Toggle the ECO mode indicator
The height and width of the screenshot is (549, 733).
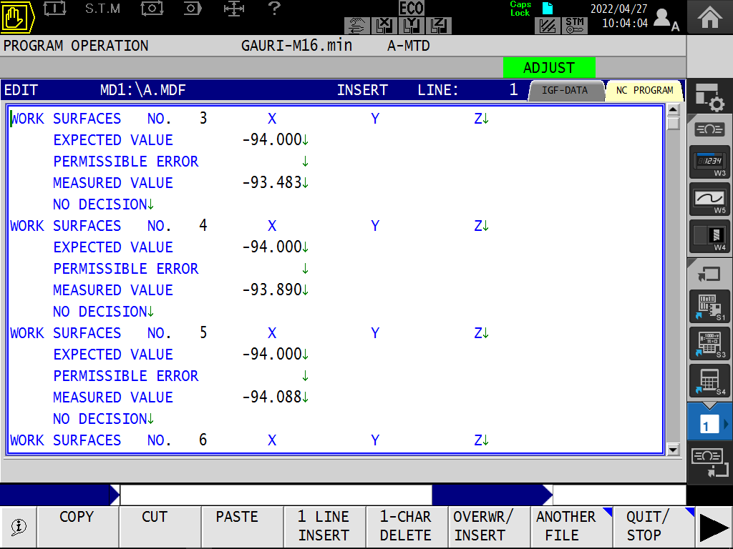pyautogui.click(x=412, y=9)
